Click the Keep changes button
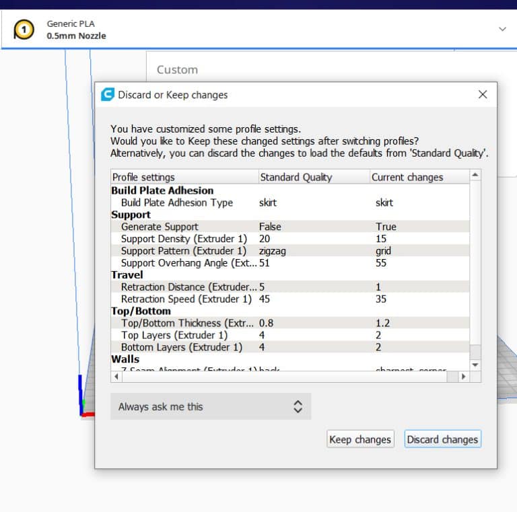 click(359, 439)
